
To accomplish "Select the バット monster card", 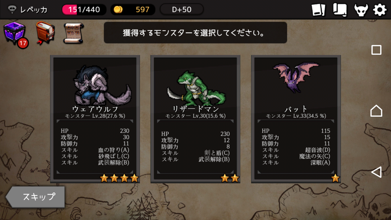I will click(296, 119).
